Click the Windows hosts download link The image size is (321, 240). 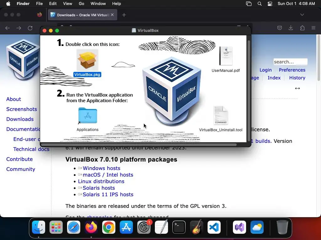101,168
